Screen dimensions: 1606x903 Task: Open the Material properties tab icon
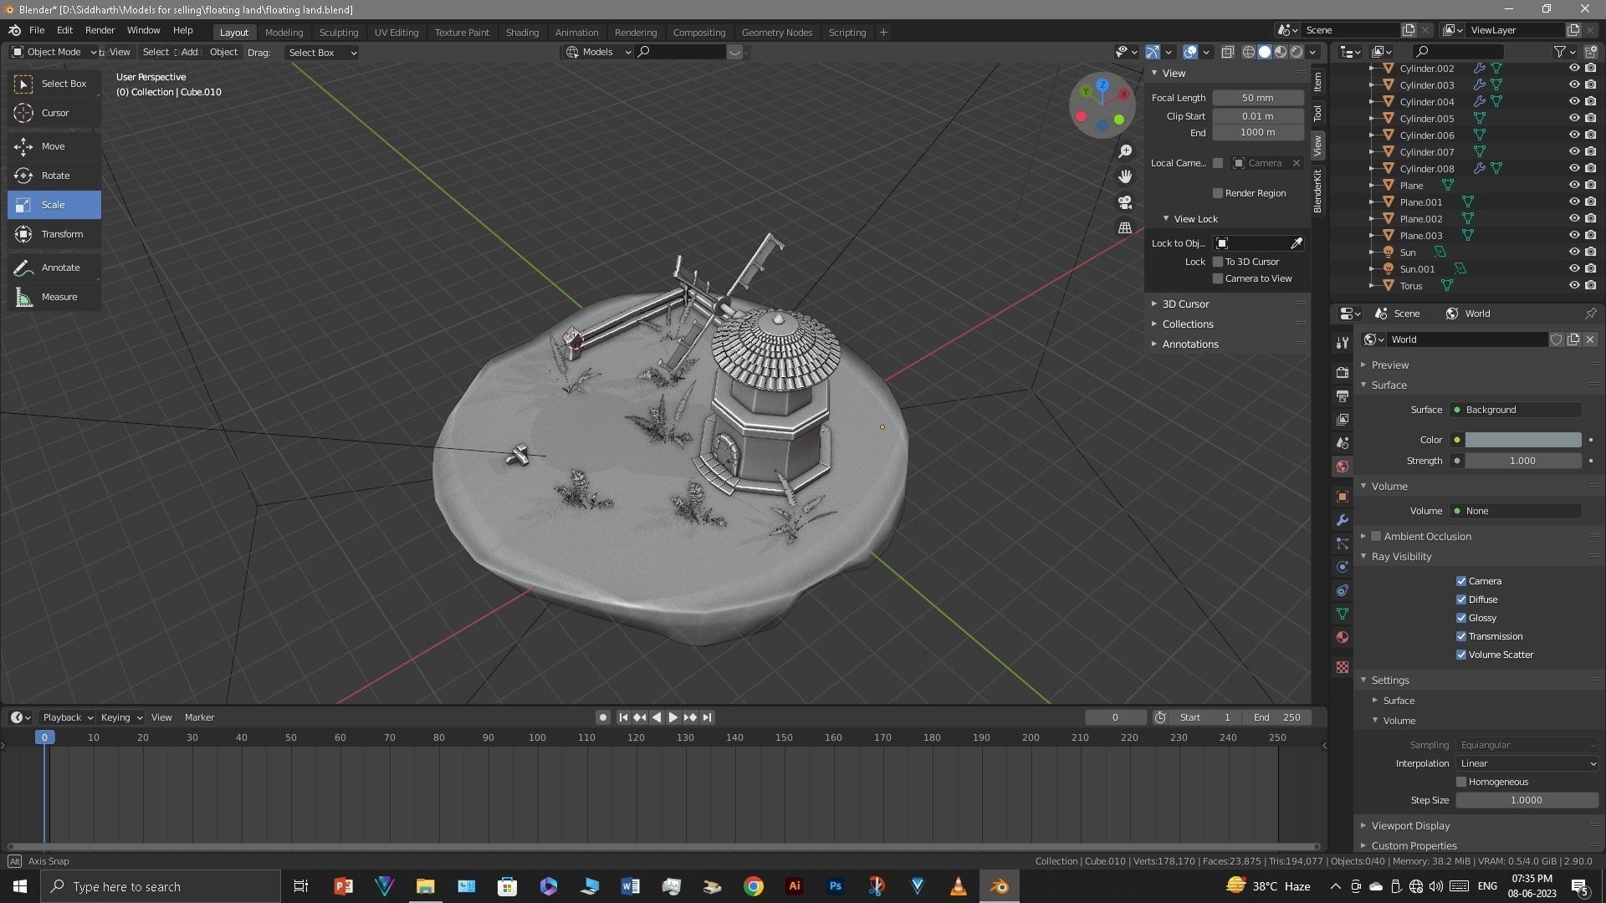pyautogui.click(x=1343, y=637)
